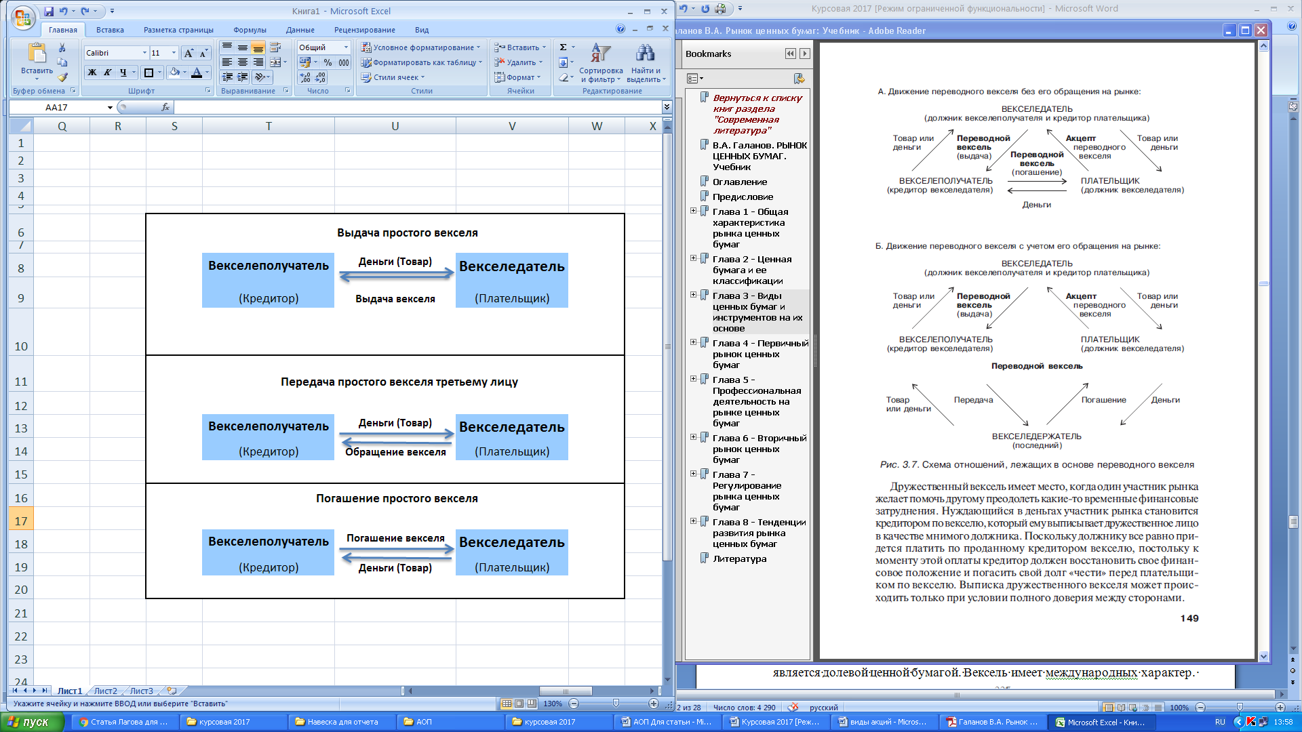
Task: Open Стили ячеек dropdown
Action: click(x=393, y=77)
